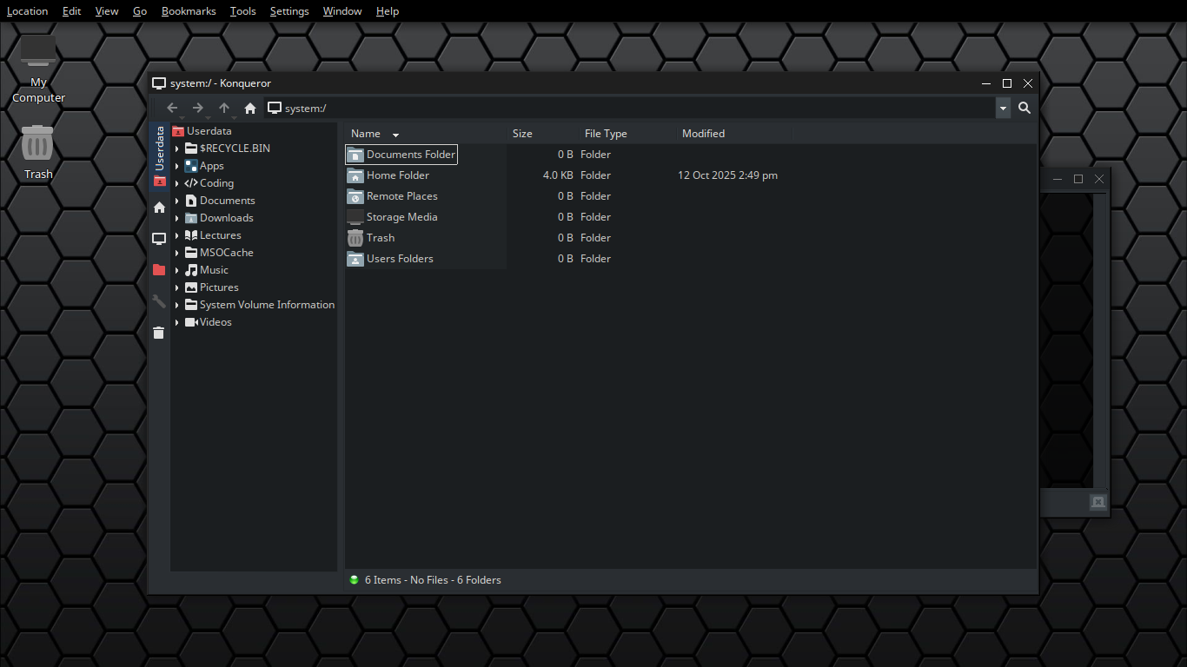Select the Home Folder name in list

(398, 175)
